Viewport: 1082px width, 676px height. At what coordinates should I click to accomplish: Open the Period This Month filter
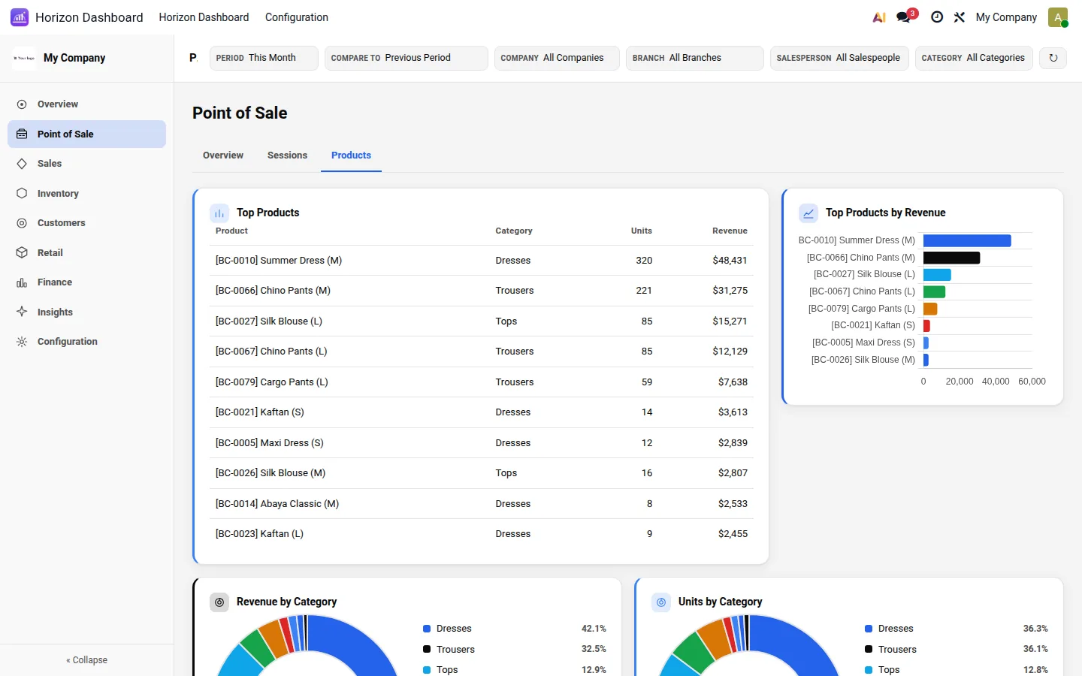(264, 58)
